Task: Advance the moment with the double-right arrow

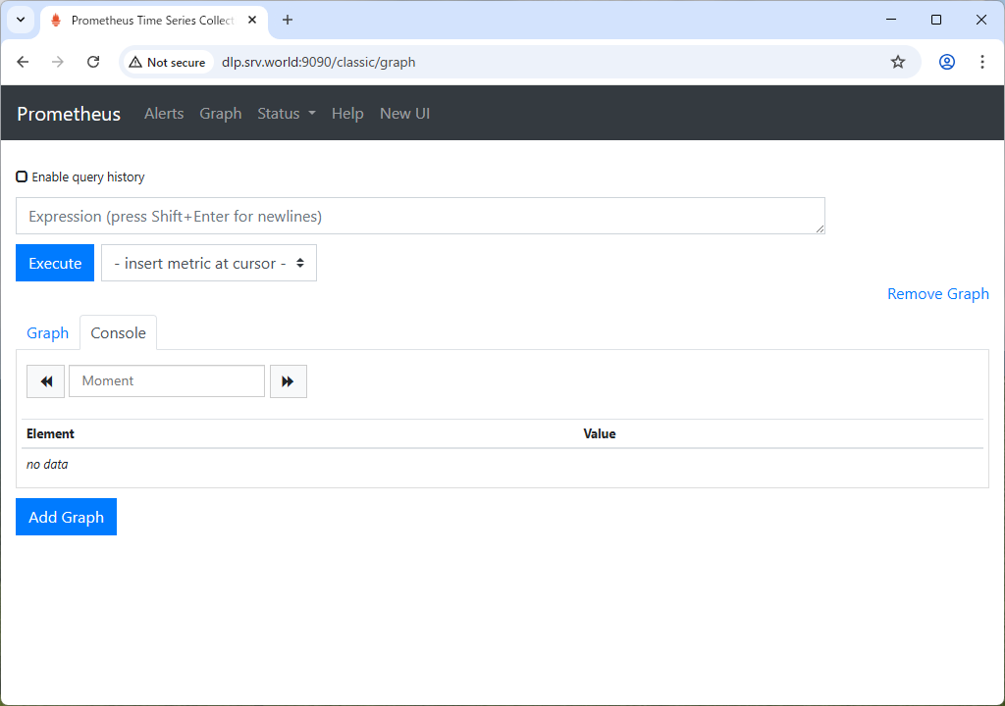Action: (288, 381)
